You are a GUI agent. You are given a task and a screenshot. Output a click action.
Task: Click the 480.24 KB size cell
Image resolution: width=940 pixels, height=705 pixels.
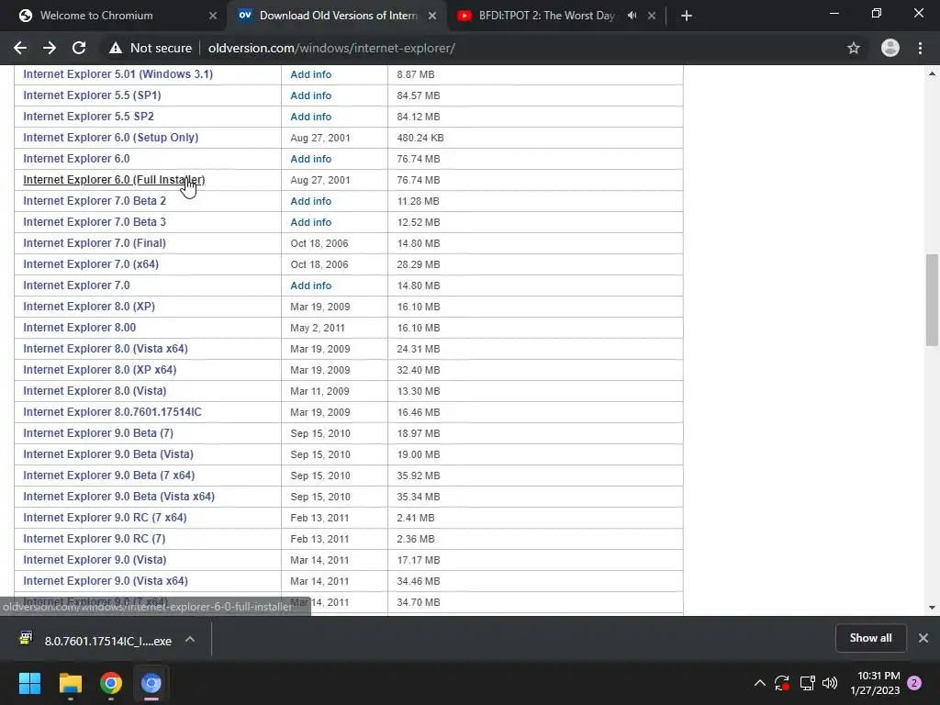[x=420, y=138]
